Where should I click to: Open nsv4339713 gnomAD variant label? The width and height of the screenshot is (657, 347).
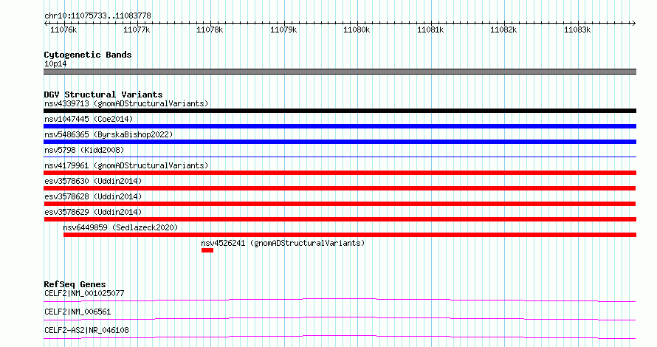126,103
